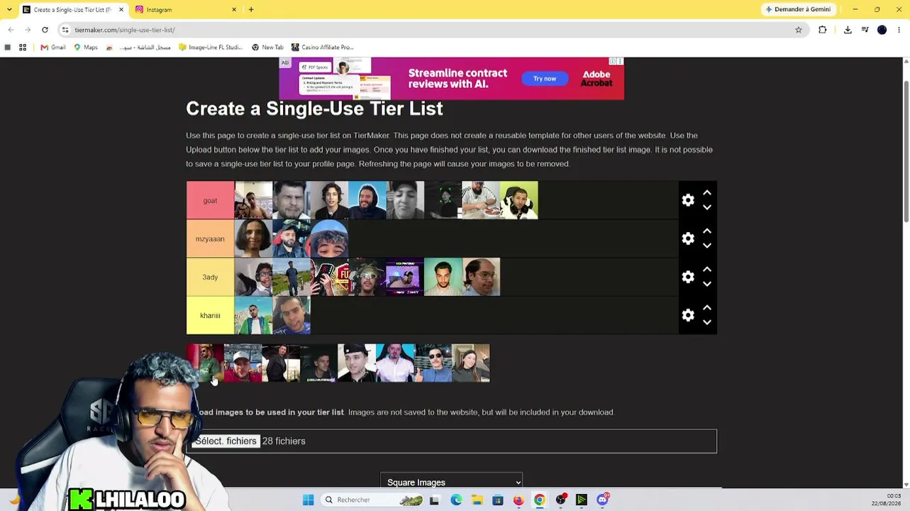Click the 3ady tier label
The image size is (910, 511).
pos(210,277)
